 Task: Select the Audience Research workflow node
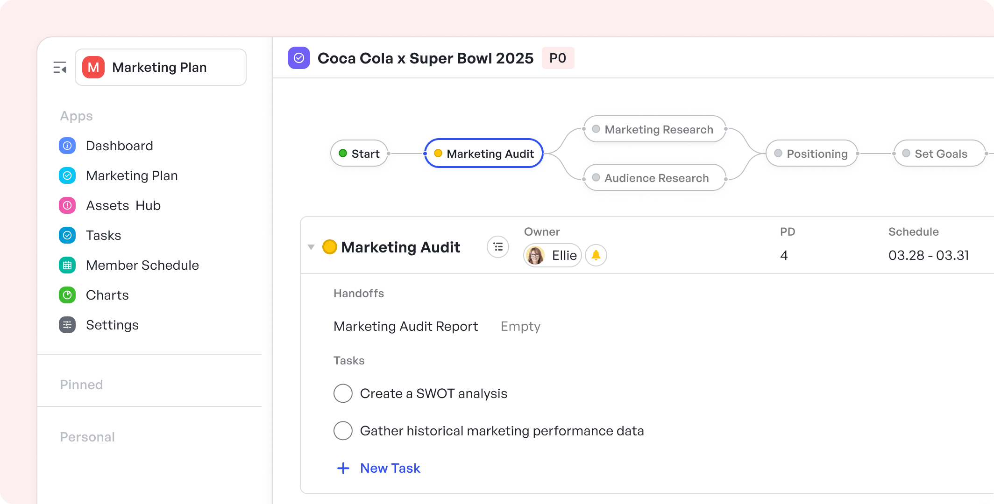[x=654, y=178]
